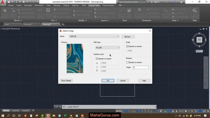
Task: Switch to the Insert ribbon tab
Action: point(19,5)
